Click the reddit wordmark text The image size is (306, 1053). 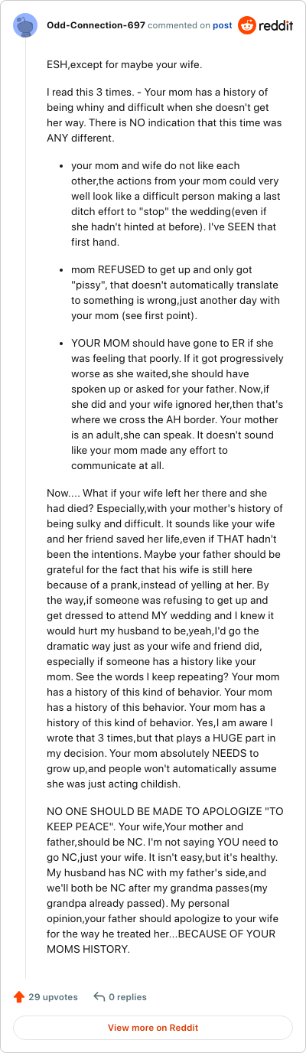click(277, 25)
